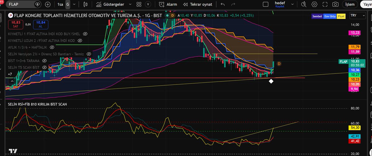This screenshot has height=156, width=372.
Task: Collapse the indicator legend with up chevron
Action: (12, 81)
